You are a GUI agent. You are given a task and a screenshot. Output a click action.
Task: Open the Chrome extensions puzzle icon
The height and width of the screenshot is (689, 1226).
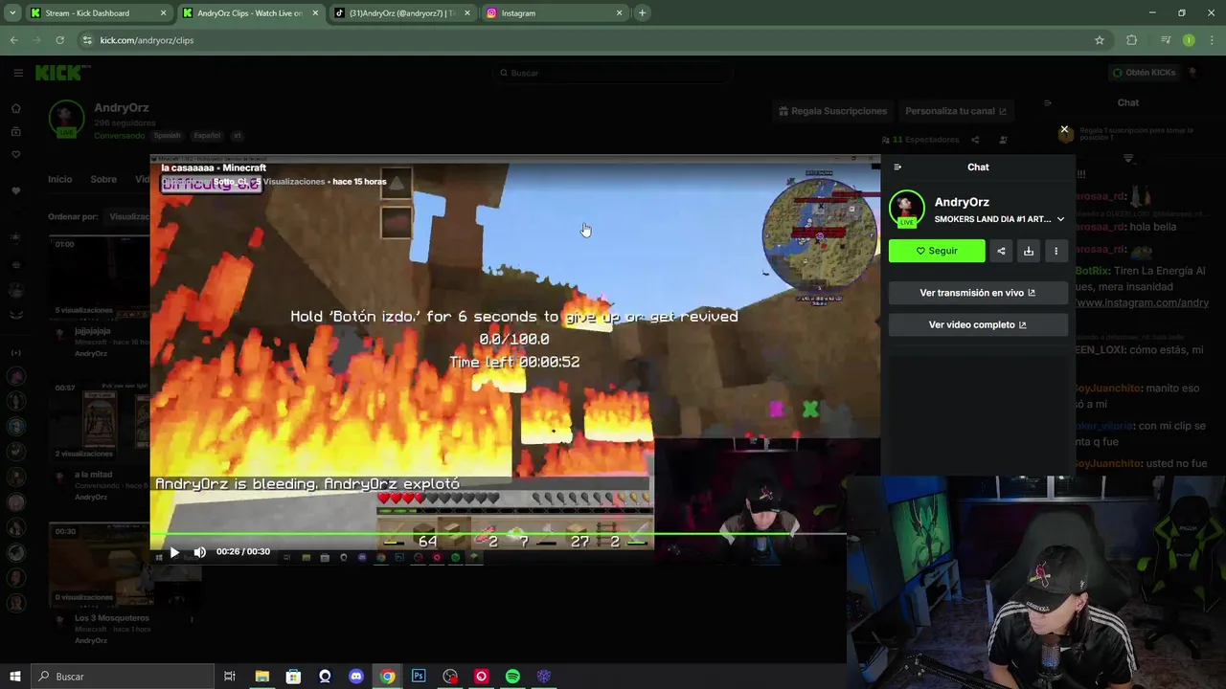pos(1132,40)
